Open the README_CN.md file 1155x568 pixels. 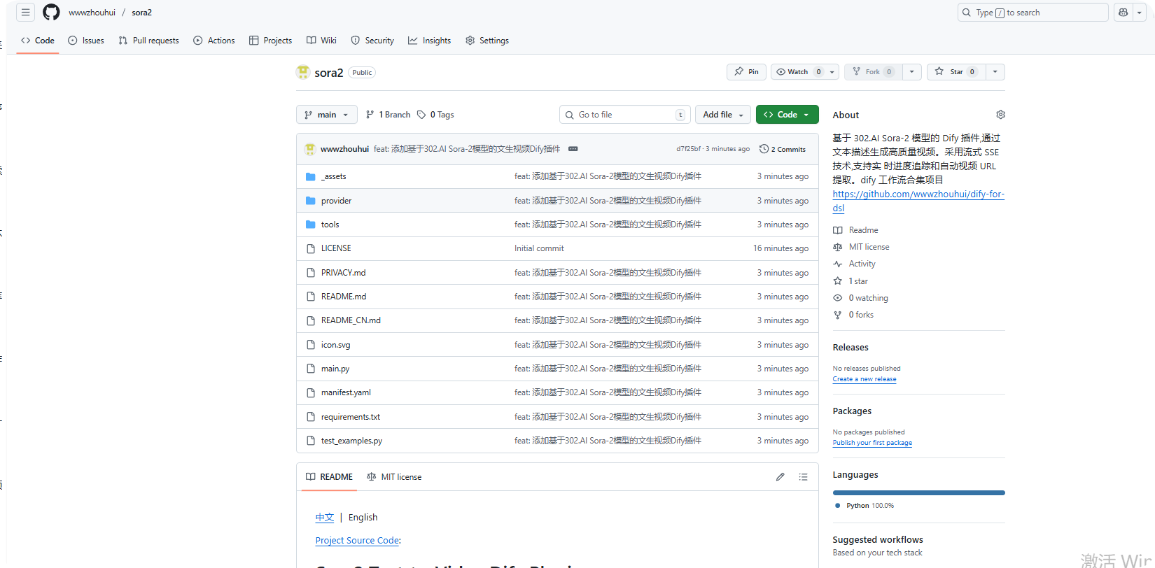(351, 320)
